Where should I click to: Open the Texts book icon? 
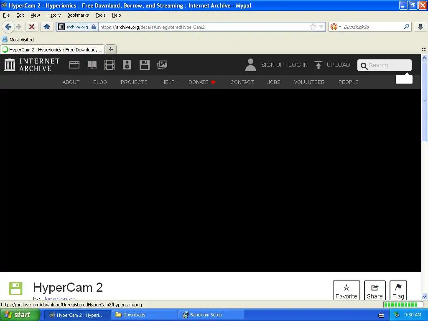pos(92,65)
